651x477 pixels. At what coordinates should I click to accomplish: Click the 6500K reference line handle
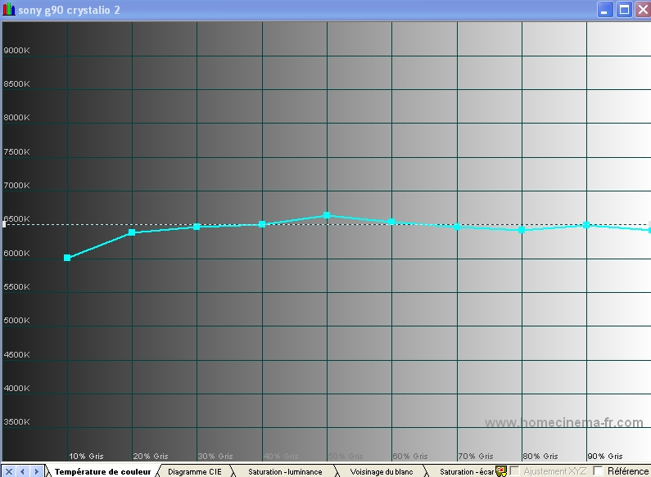coord(4,224)
